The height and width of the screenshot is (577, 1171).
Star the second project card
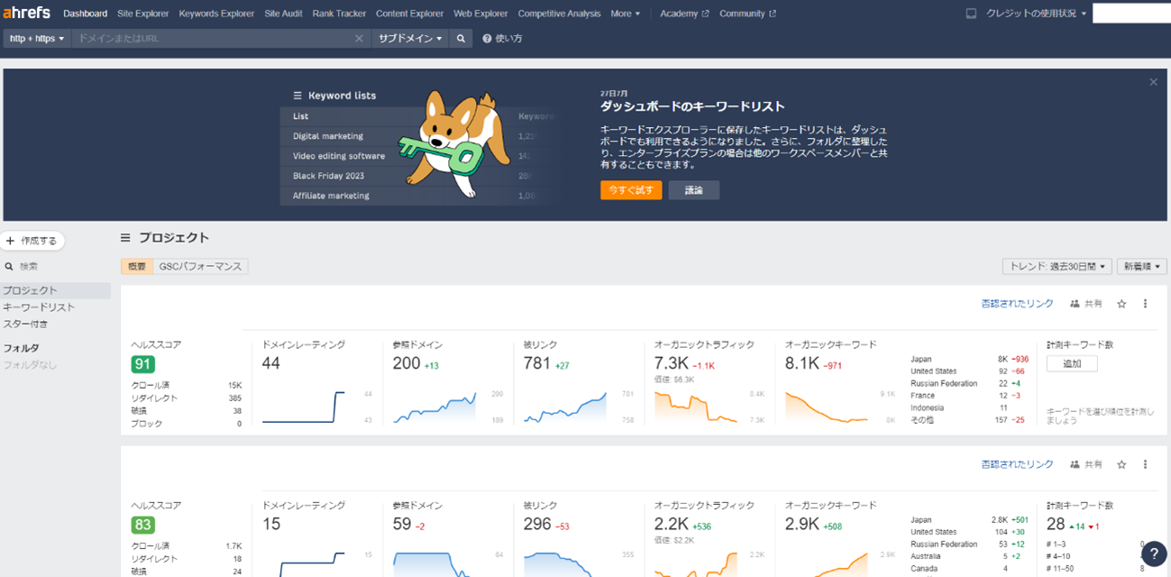point(1121,463)
